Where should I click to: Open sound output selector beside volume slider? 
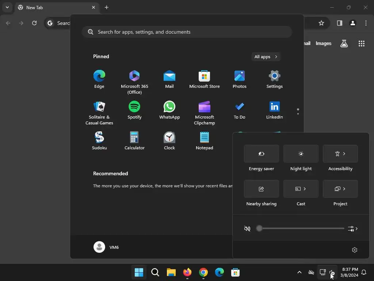pyautogui.click(x=352, y=229)
